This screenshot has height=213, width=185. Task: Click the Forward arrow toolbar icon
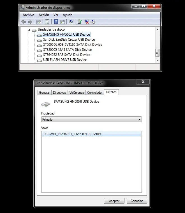point(30,22)
